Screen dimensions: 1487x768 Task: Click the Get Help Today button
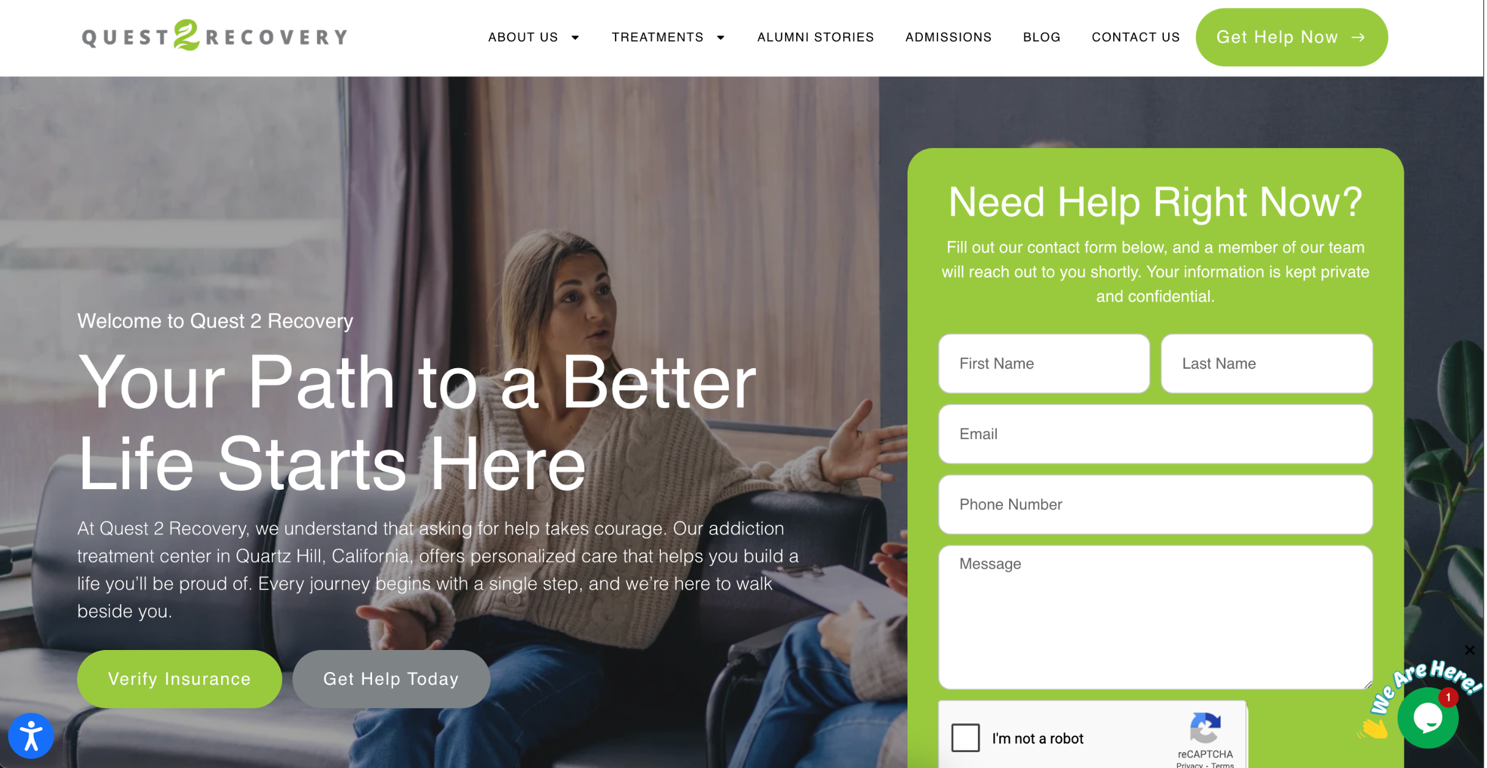coord(391,679)
